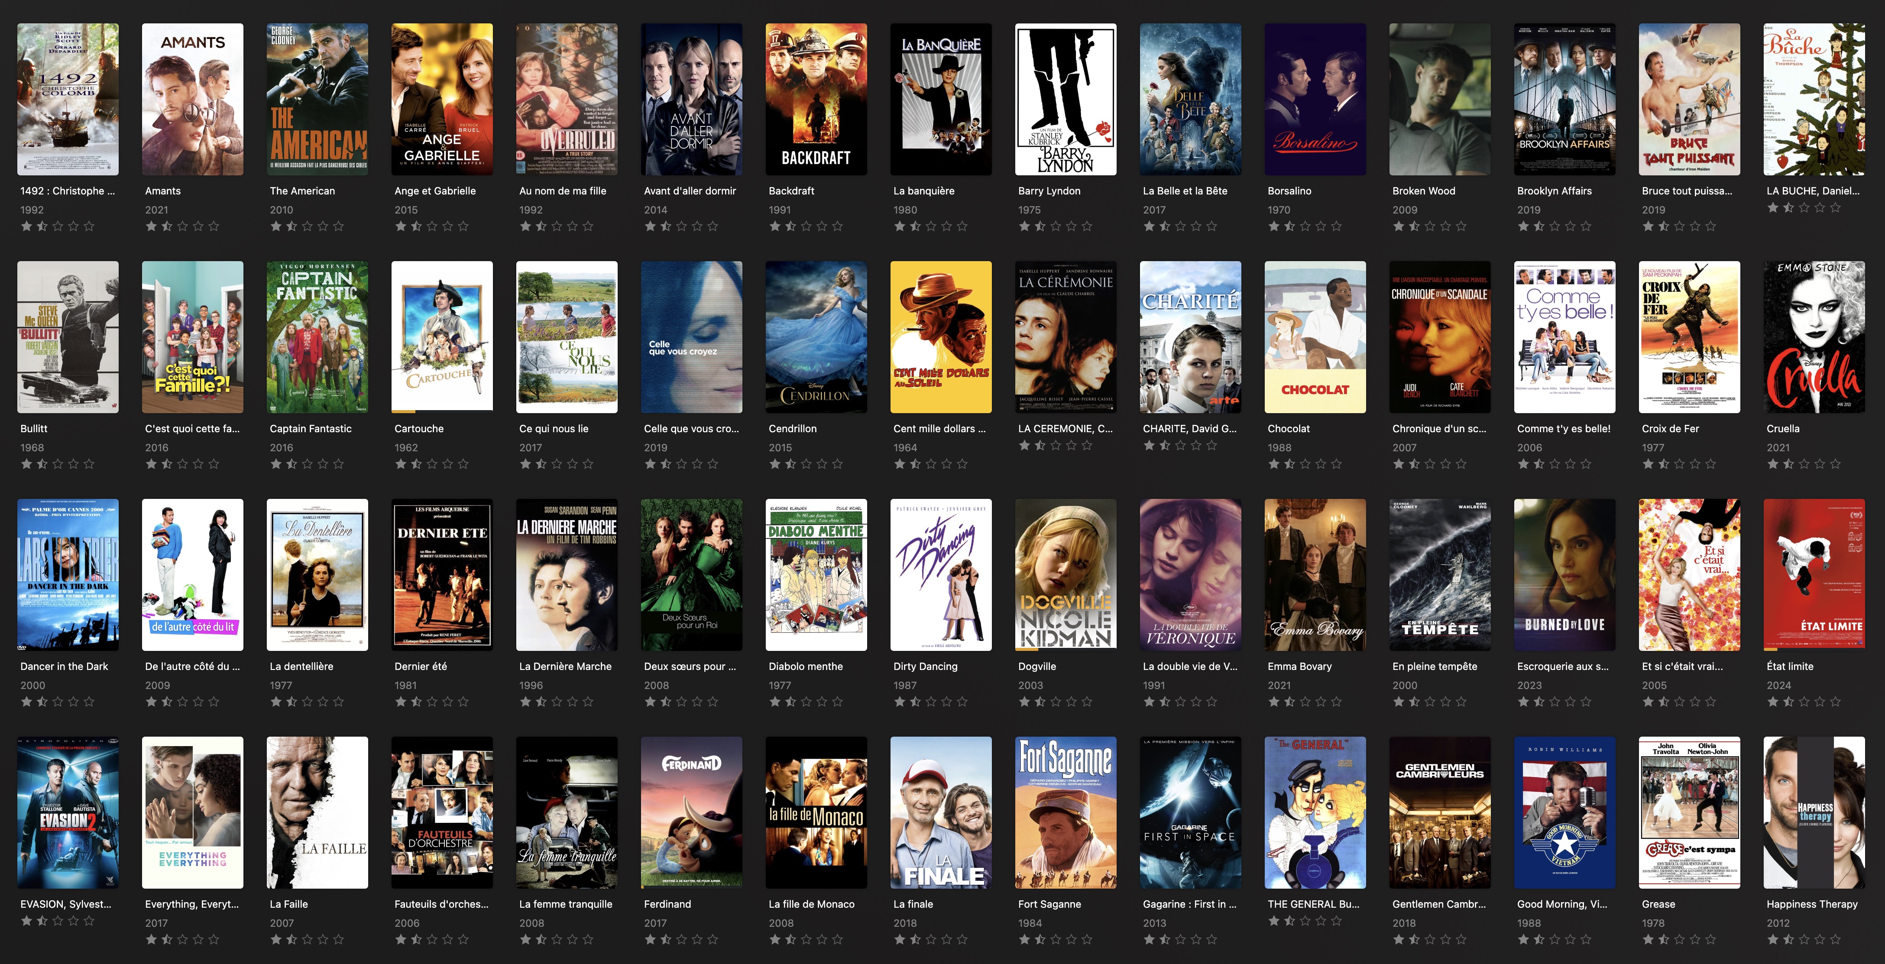Click the fifth star under Barry Lyndon
This screenshot has width=1885, height=964.
coord(1088,226)
